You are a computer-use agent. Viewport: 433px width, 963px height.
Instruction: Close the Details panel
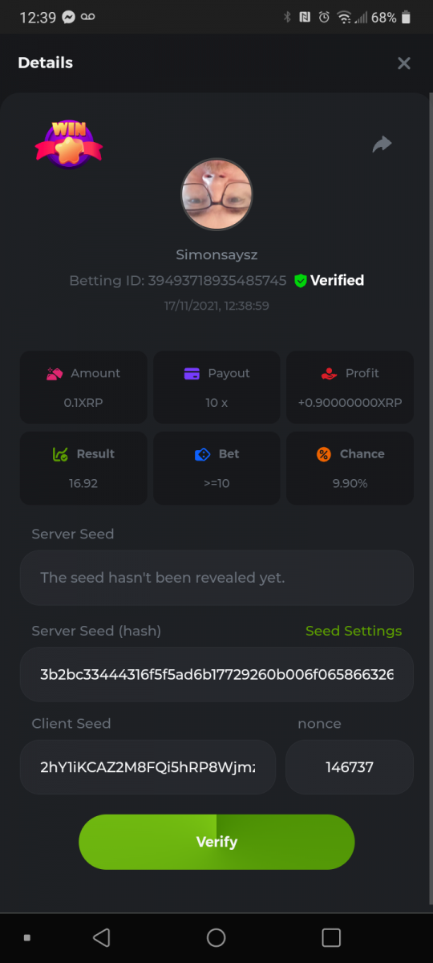tap(404, 63)
